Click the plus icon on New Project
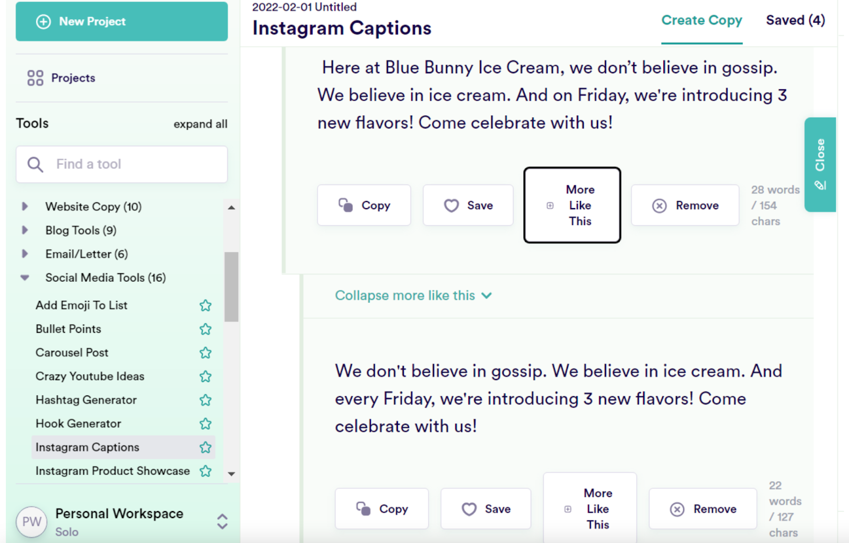The height and width of the screenshot is (543, 849). pyautogui.click(x=44, y=22)
